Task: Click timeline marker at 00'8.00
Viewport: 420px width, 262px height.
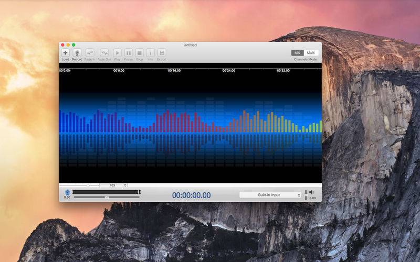Action: click(119, 71)
